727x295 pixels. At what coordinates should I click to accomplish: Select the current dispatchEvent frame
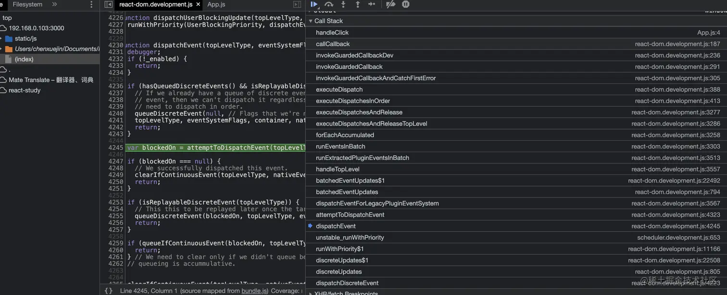(516, 226)
